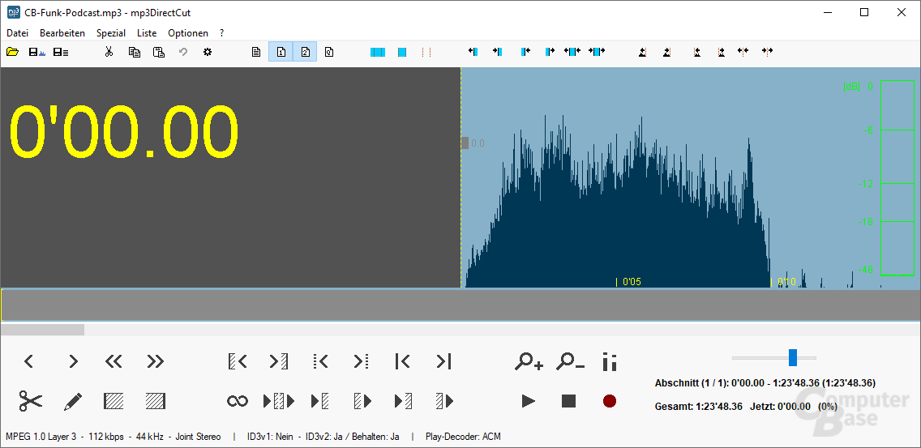The image size is (921, 448).
Task: Click move selection start left icon
Action: [x=473, y=52]
